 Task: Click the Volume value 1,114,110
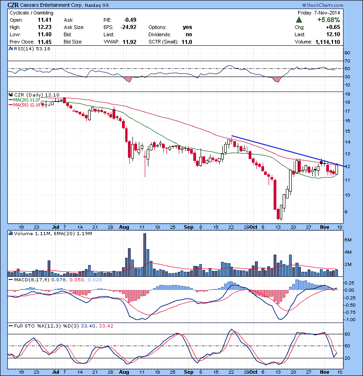coord(328,42)
